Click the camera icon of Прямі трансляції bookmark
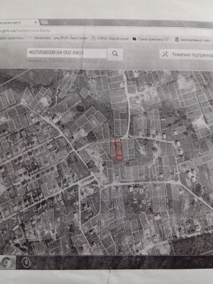Viewport: 213px width, 284px height. point(134,39)
